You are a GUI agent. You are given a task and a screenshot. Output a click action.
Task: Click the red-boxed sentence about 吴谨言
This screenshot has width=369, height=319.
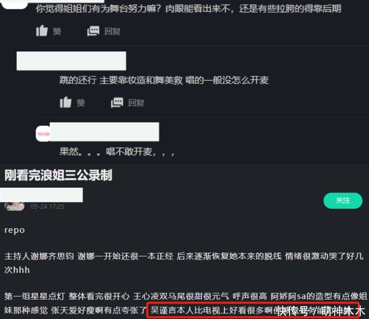pos(253,310)
